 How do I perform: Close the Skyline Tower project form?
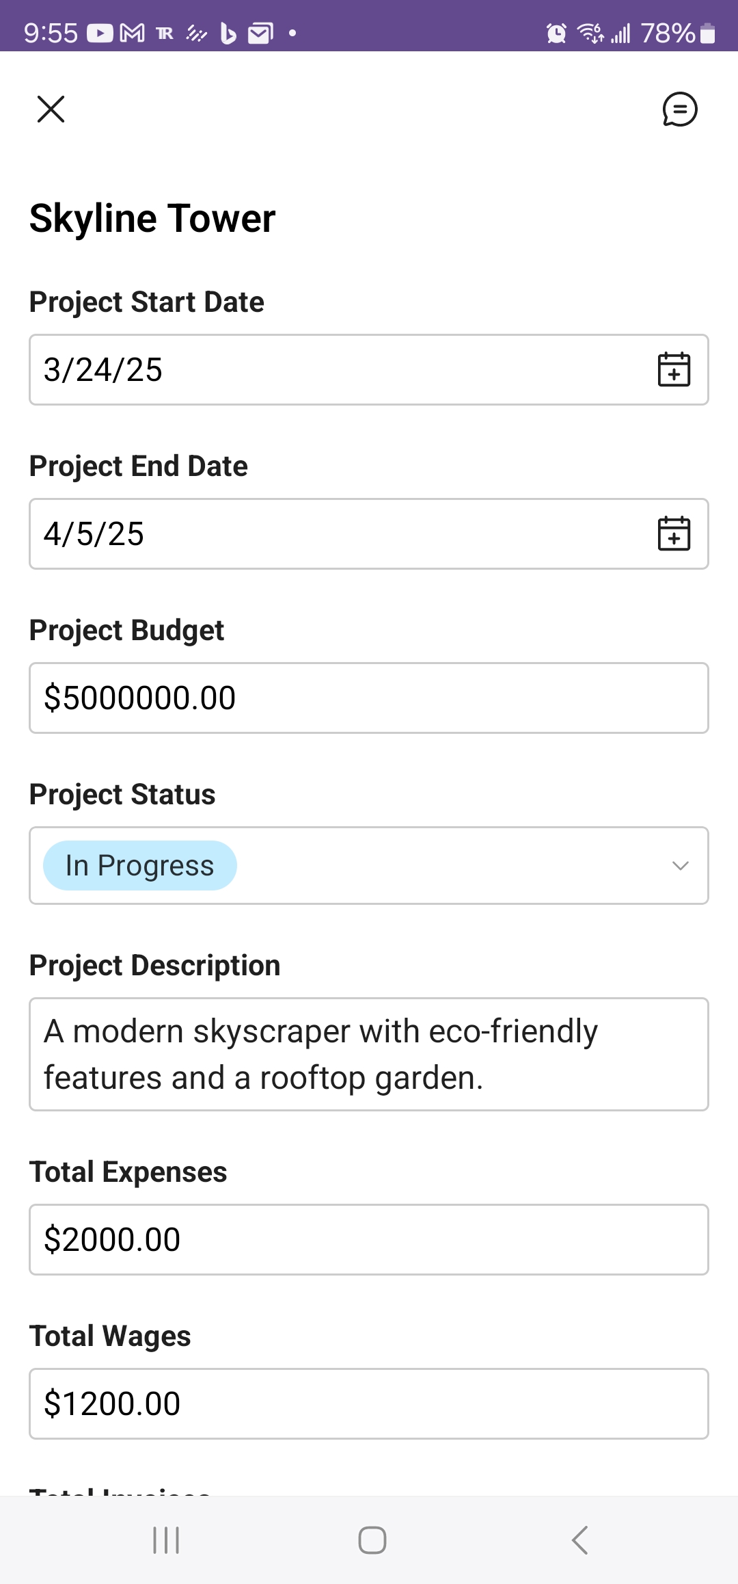coord(51,109)
